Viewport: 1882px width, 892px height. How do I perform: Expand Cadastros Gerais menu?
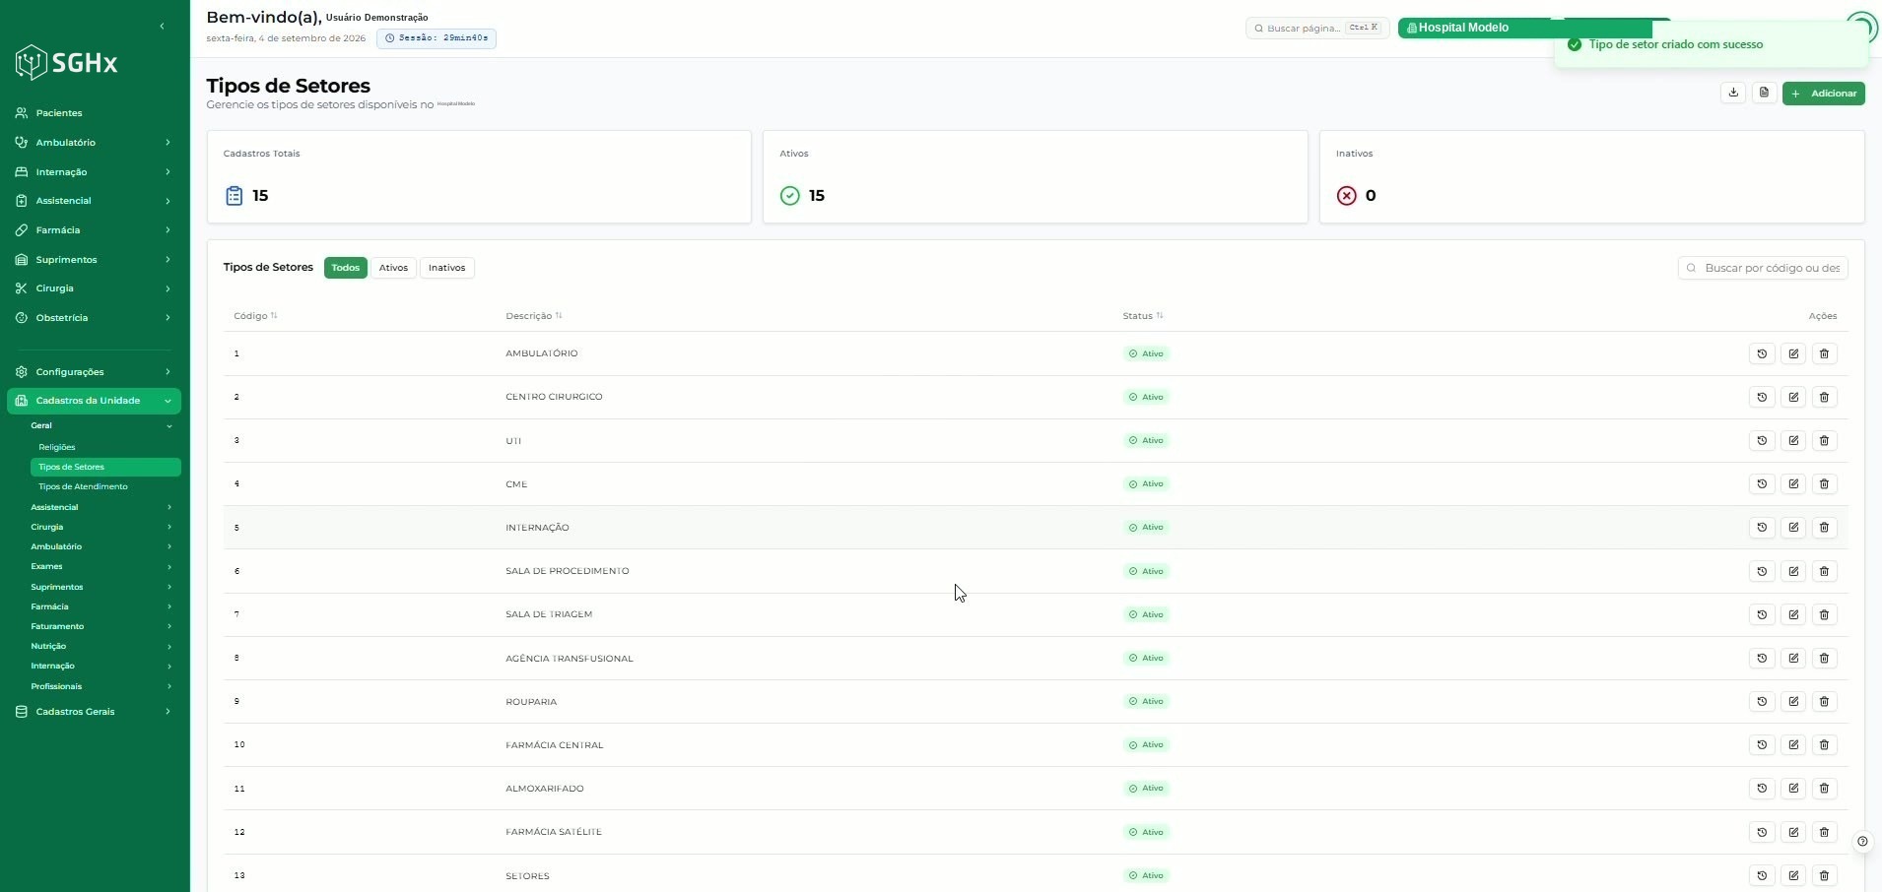94,712
